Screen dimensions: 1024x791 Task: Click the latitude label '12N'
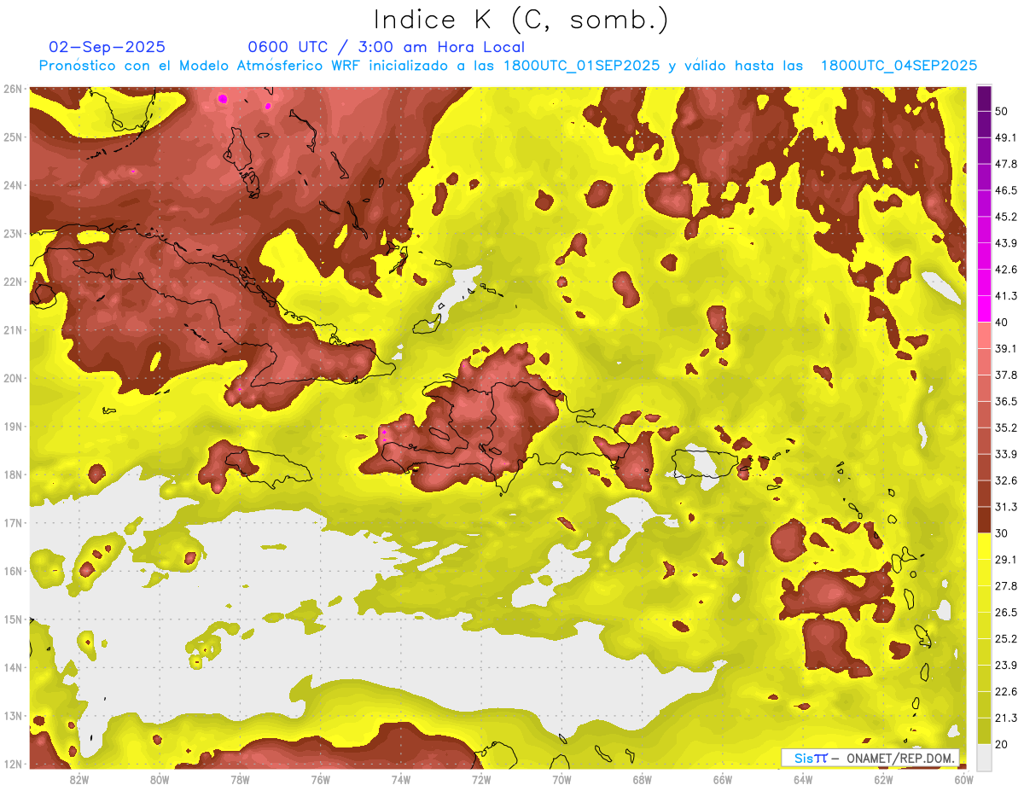(x=13, y=764)
